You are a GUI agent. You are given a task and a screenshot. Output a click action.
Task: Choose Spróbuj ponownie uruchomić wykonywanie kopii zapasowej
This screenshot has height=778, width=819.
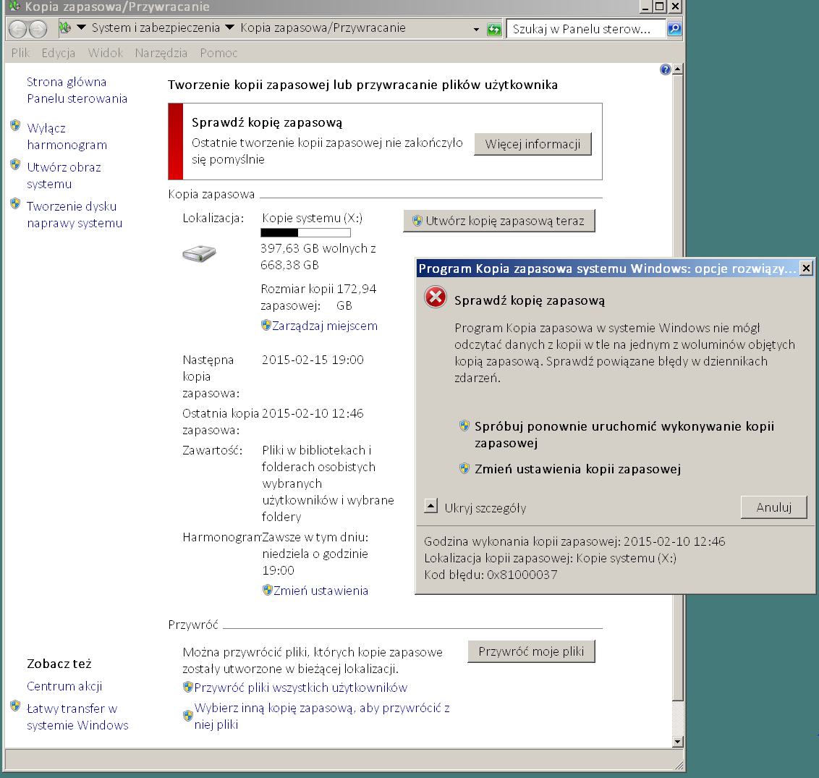click(x=624, y=435)
